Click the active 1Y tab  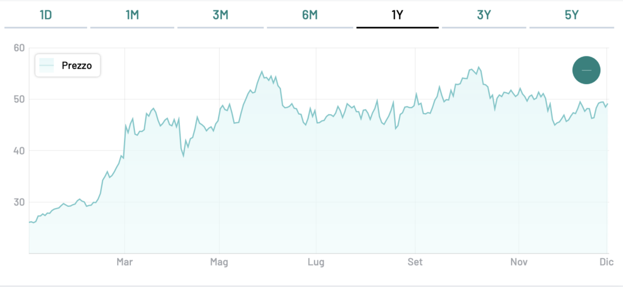click(397, 15)
